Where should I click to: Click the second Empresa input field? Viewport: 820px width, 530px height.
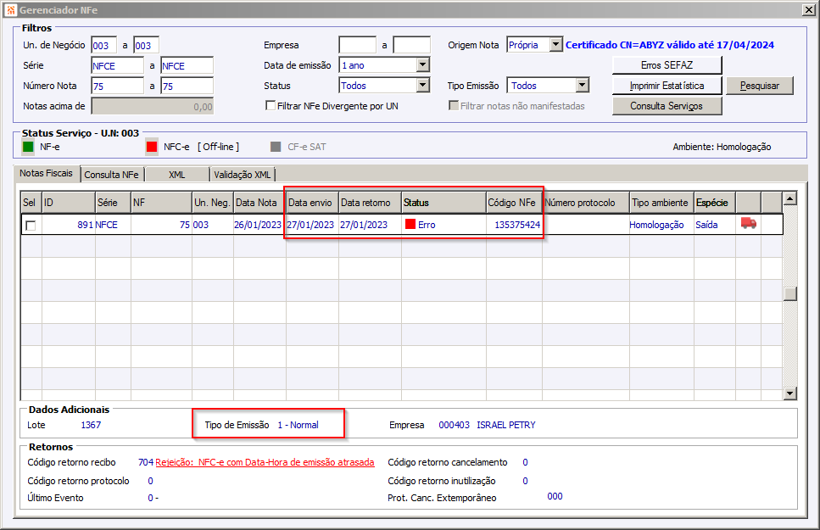pyautogui.click(x=411, y=45)
